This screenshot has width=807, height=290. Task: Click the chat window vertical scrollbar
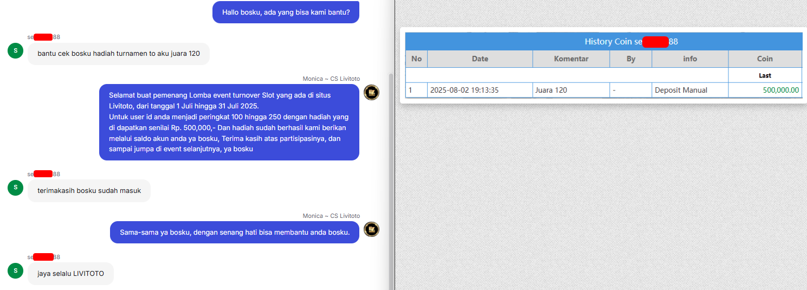390,182
